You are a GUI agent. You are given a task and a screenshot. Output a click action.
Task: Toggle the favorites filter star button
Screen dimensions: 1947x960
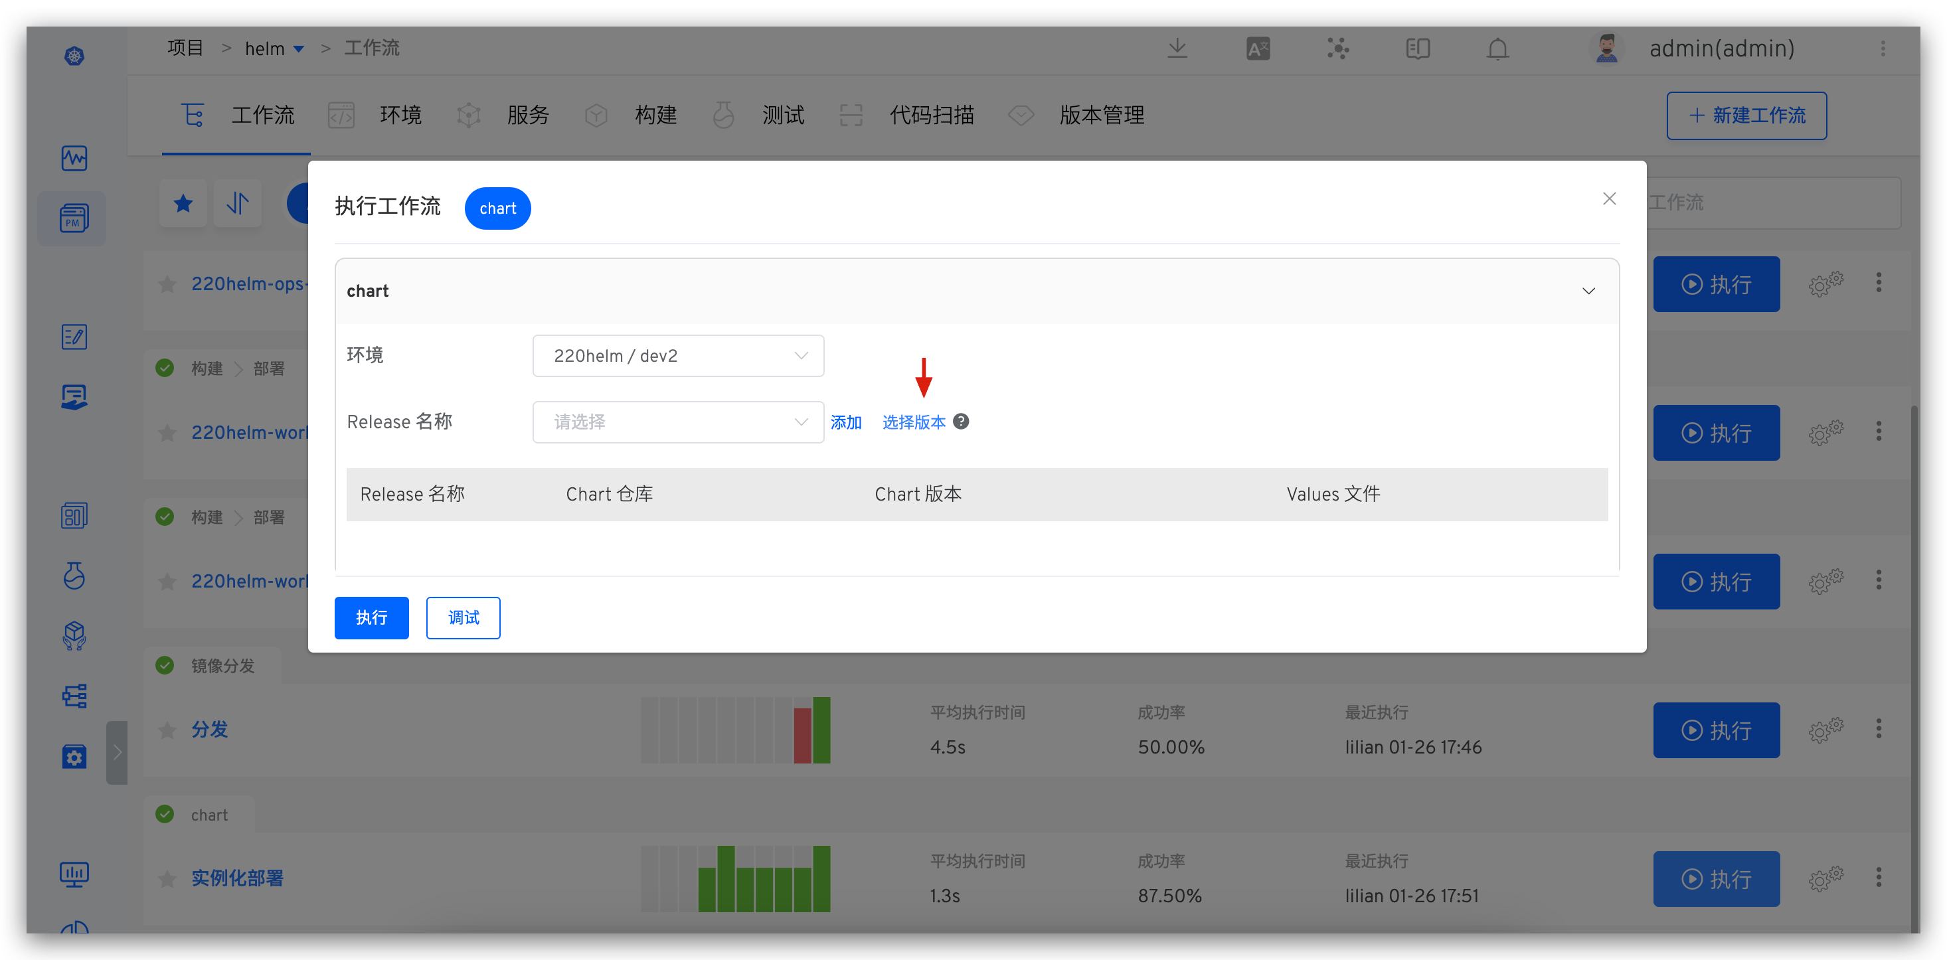pos(183,203)
